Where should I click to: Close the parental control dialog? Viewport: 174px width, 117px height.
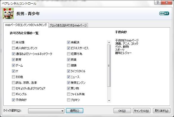point(167,2)
